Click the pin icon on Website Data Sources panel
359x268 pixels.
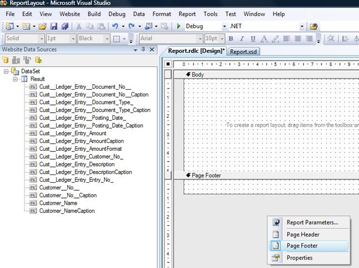(143, 50)
